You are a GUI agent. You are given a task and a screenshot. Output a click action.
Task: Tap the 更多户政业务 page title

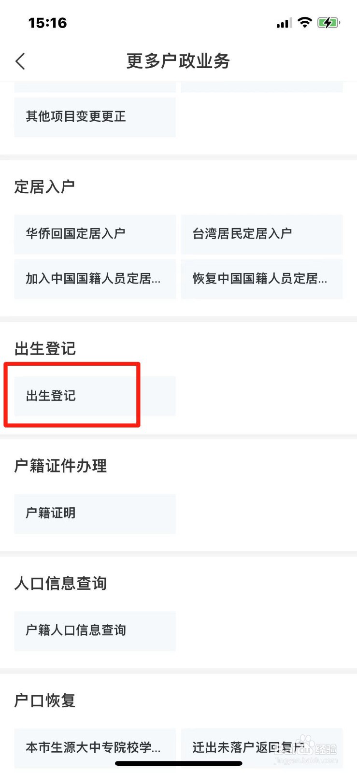[x=178, y=61]
